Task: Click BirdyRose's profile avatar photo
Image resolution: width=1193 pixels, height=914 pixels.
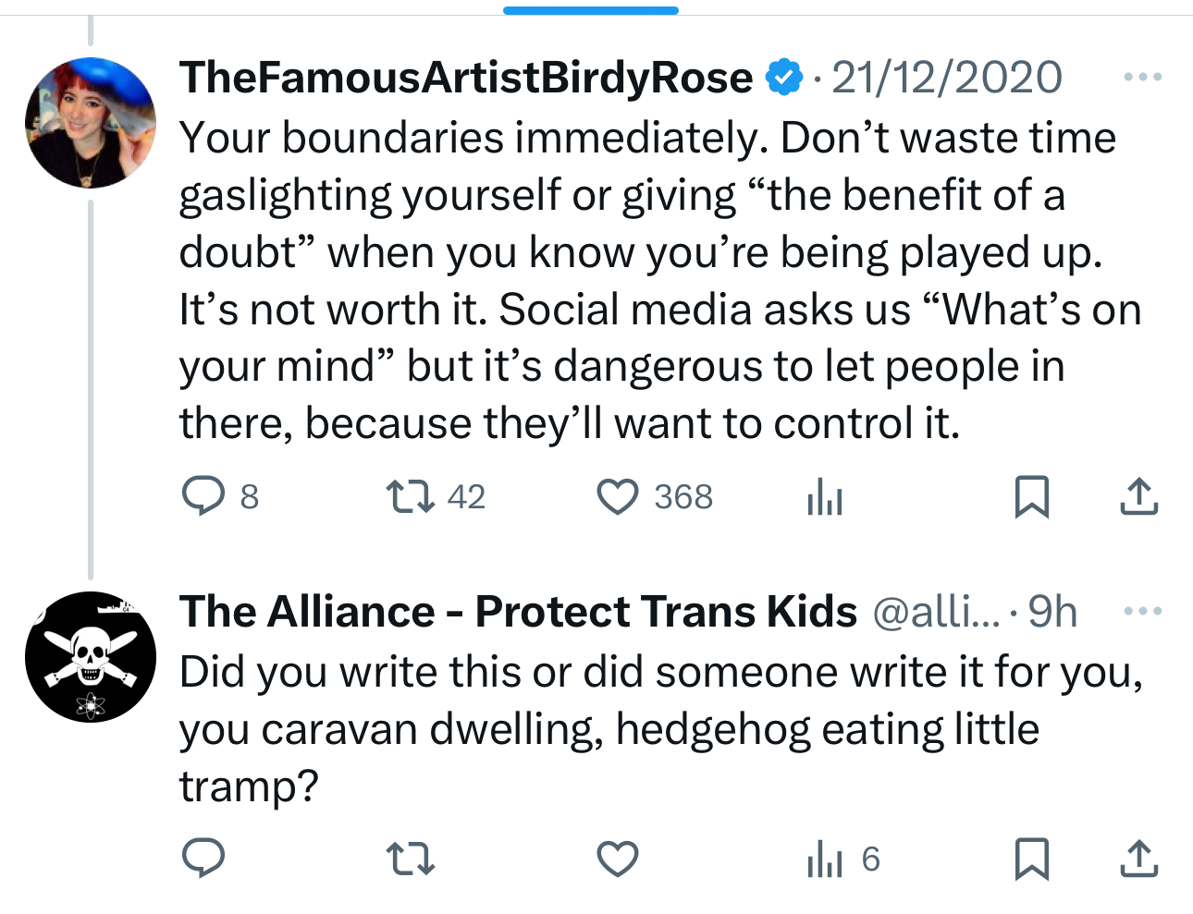Action: (91, 123)
